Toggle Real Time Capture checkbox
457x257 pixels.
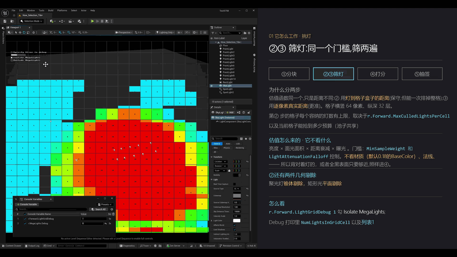point(234,184)
